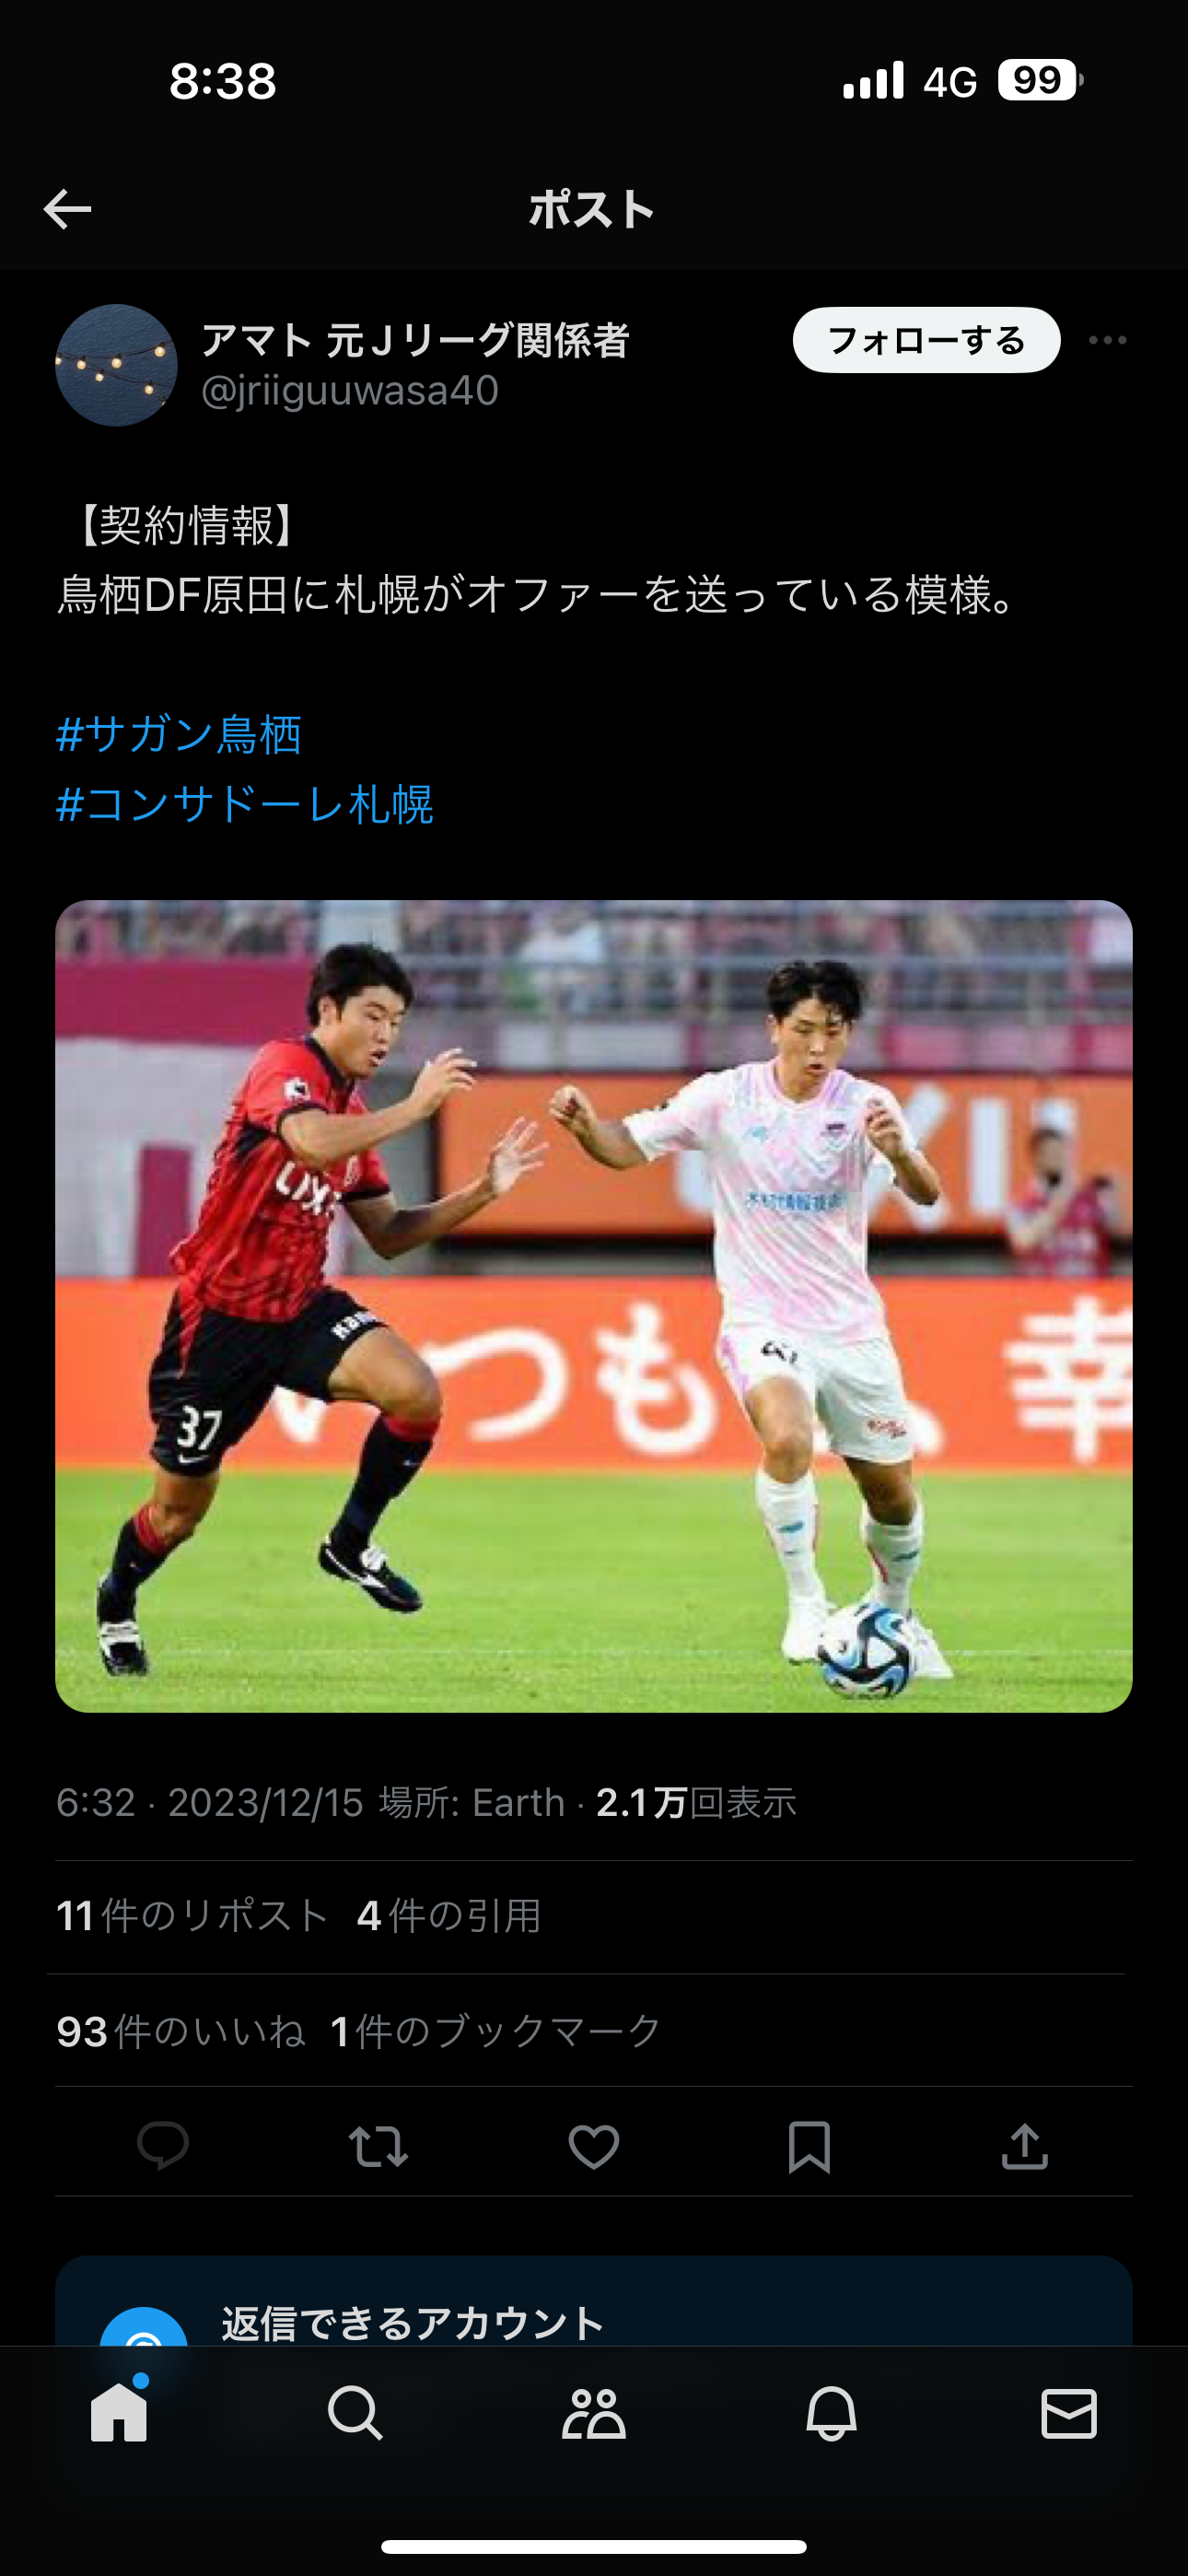Open the #サガン鳥栖 hashtag
The image size is (1188, 2576).
179,734
